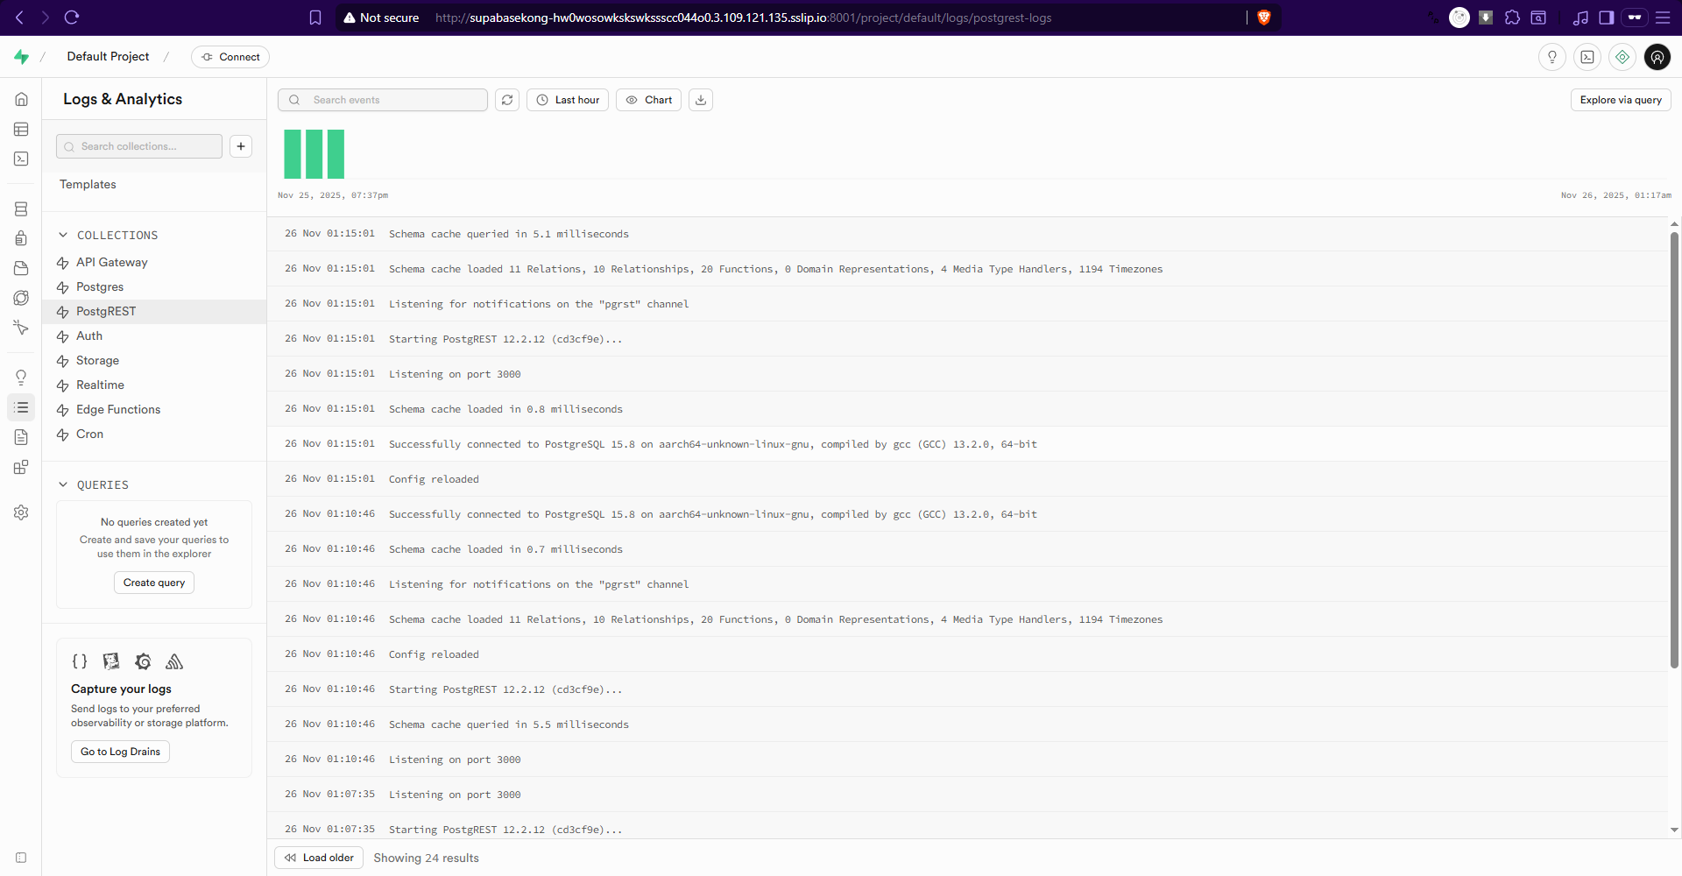The height and width of the screenshot is (876, 1682).
Task: Open the Last hour time range dropdown
Action: [568, 100]
